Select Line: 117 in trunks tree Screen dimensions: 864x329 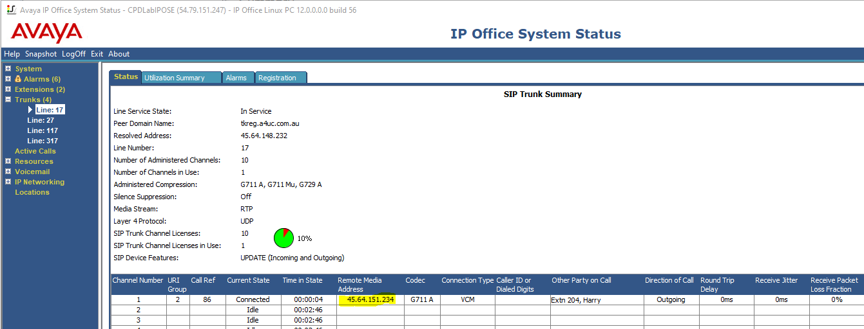pos(43,130)
